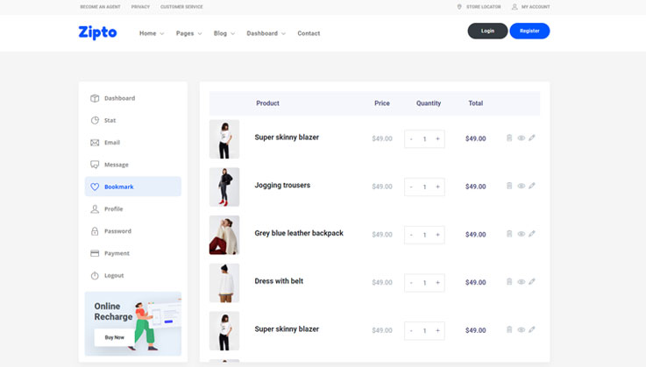Image resolution: width=646 pixels, height=367 pixels.
Task: Click the My Account user icon
Action: pos(515,7)
